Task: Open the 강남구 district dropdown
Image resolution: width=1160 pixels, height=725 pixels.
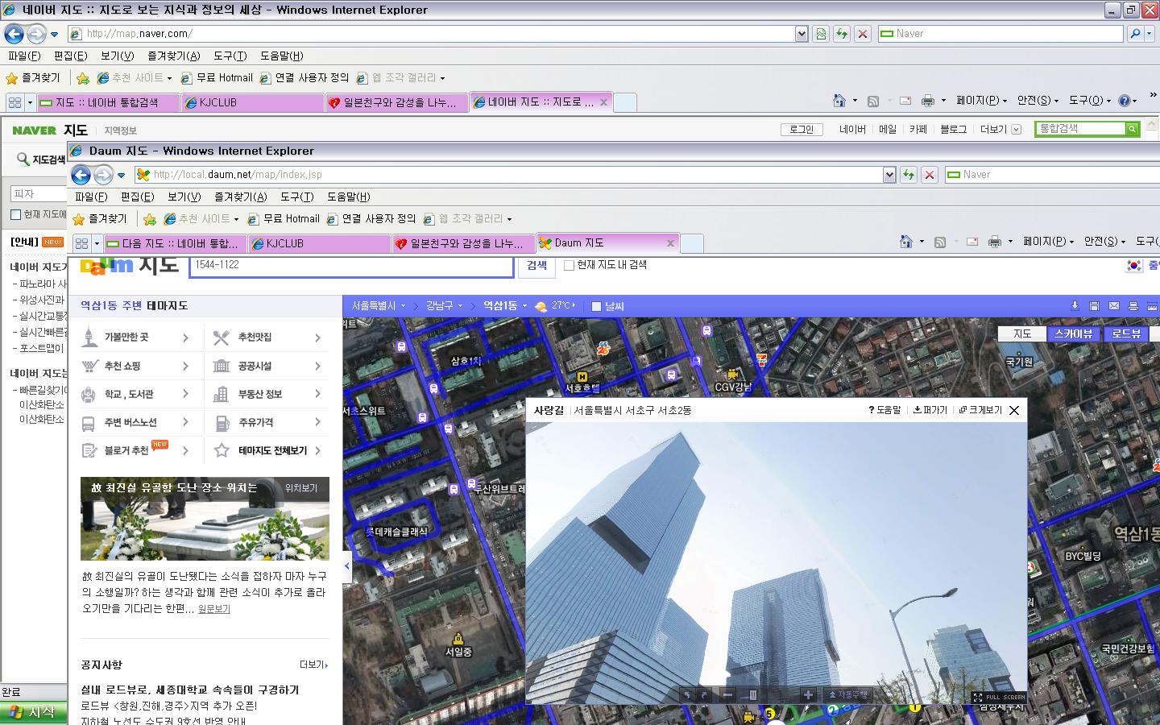Action: (x=444, y=306)
